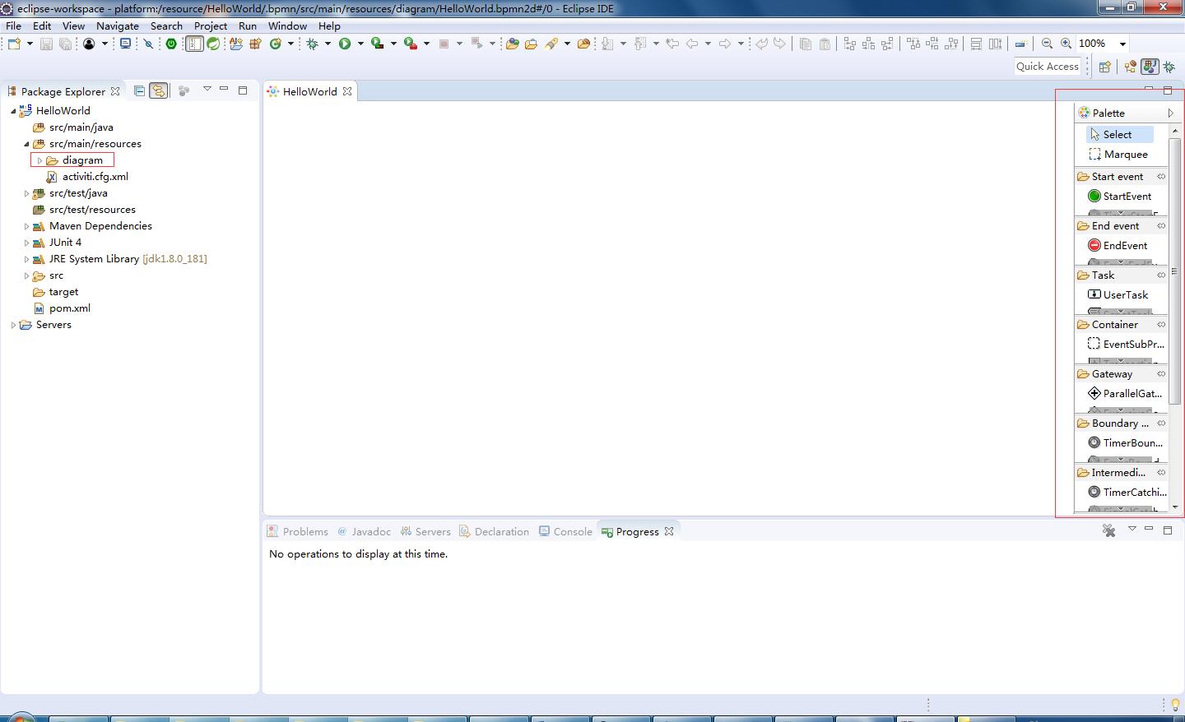Click Remove All Operations icon in Progress
1185x722 pixels.
1109,530
